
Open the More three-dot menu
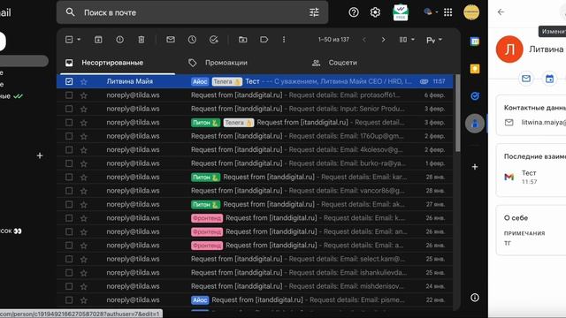(284, 40)
